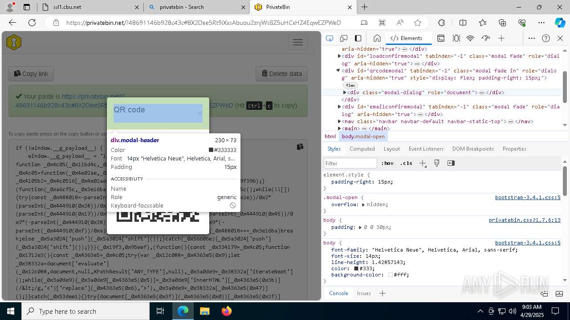570x320 pixels.
Task: Click the PrivateBin padlock logo
Action: point(14,42)
